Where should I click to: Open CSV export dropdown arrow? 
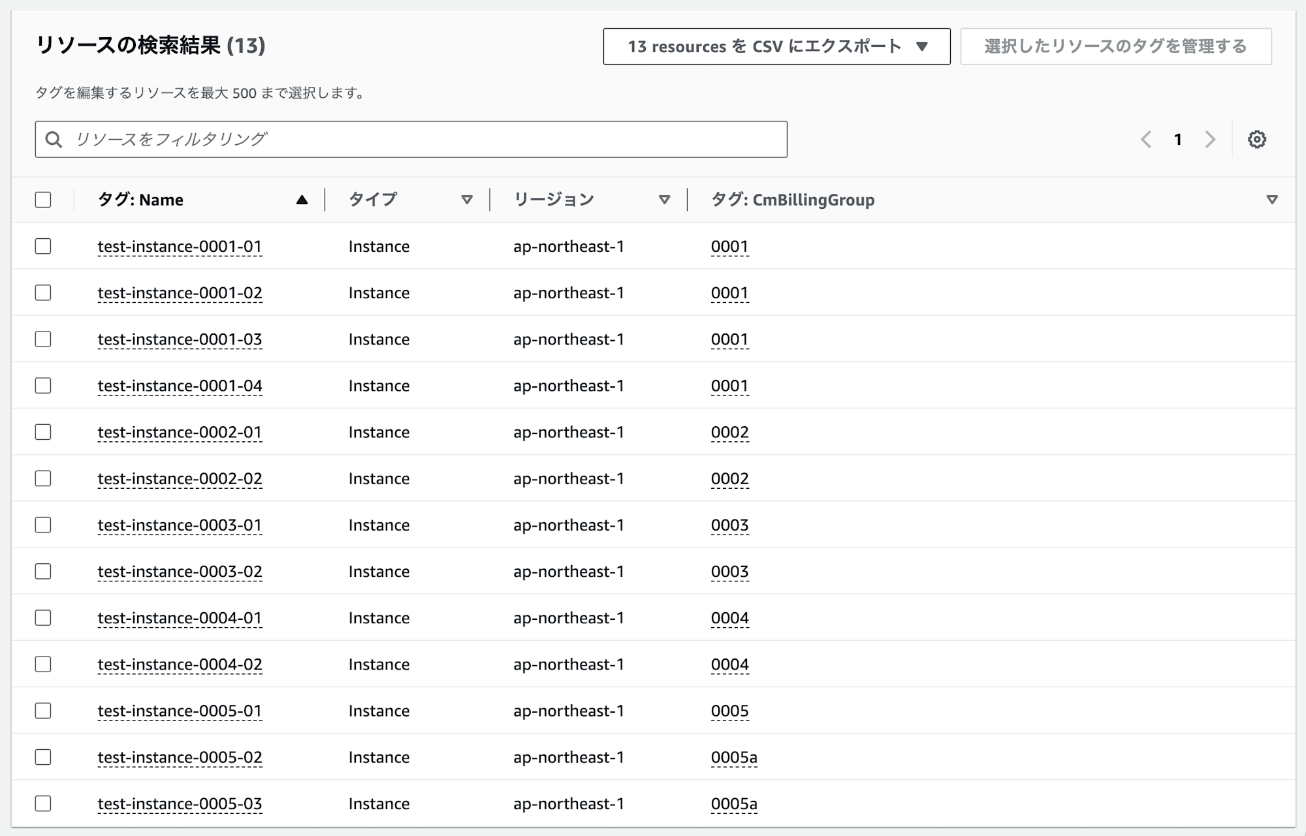(922, 46)
